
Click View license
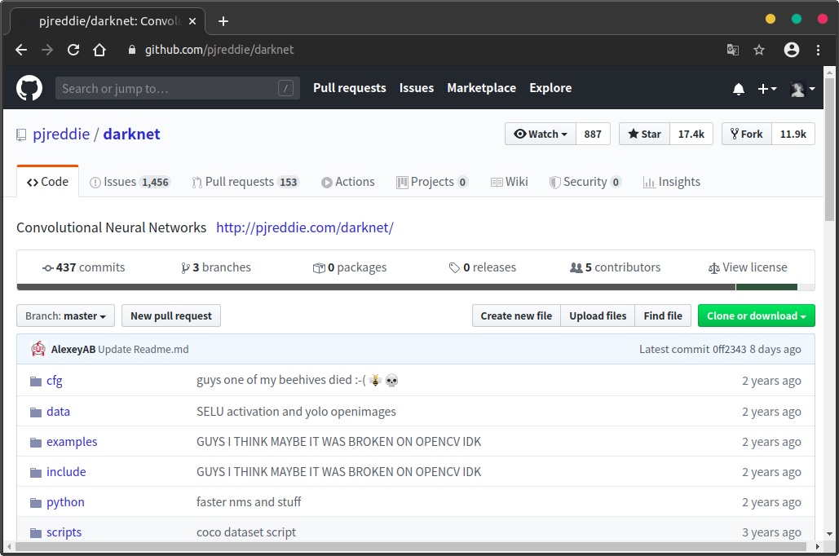click(x=748, y=267)
